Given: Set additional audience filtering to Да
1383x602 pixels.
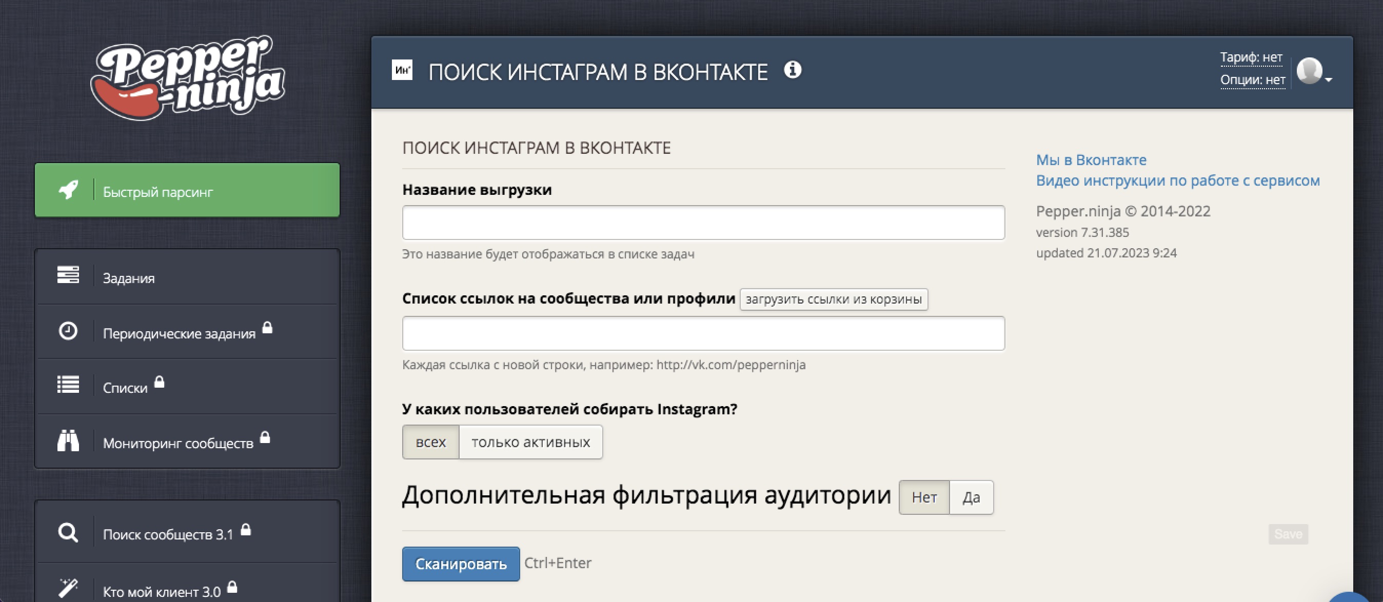Looking at the screenshot, I should 971,497.
